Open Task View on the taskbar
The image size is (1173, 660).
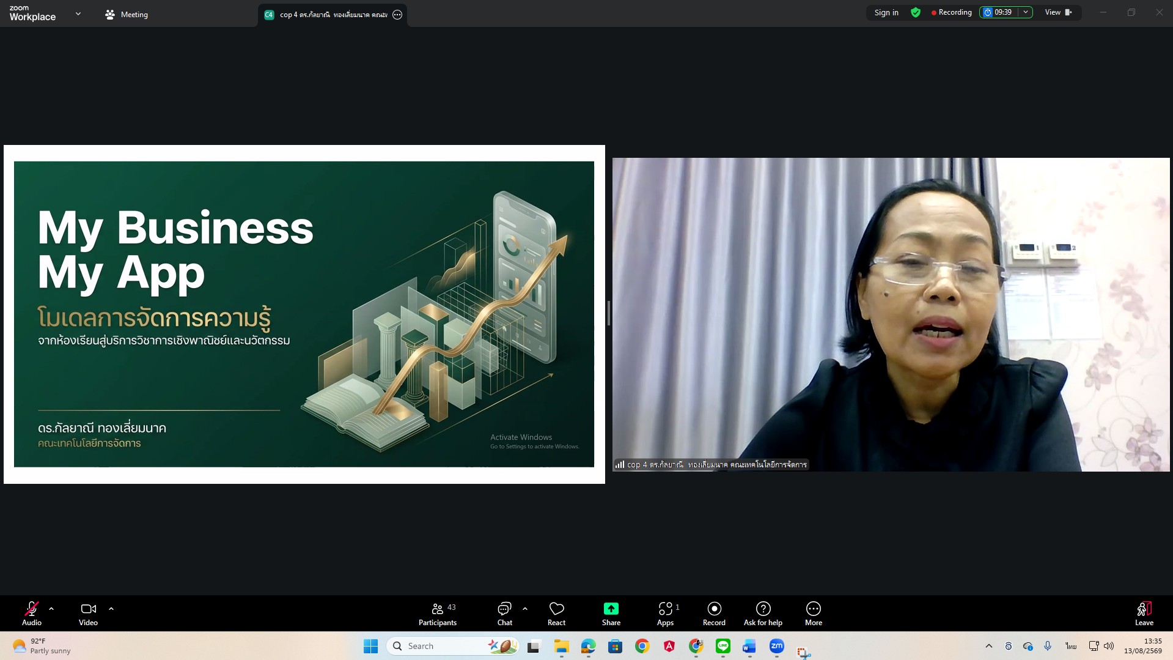(534, 646)
